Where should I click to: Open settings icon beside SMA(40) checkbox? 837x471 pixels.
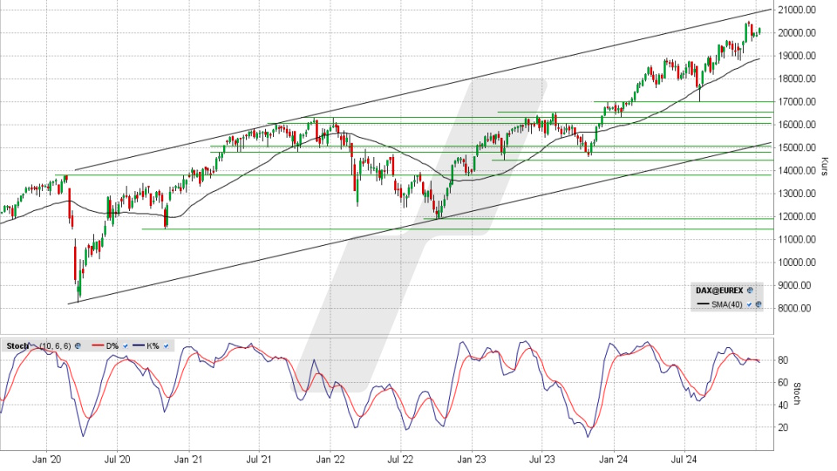tap(759, 304)
